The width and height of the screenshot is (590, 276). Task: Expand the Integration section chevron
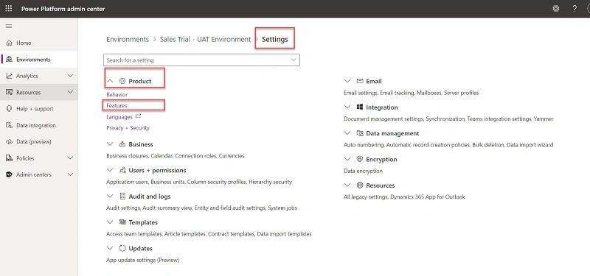tap(347, 107)
